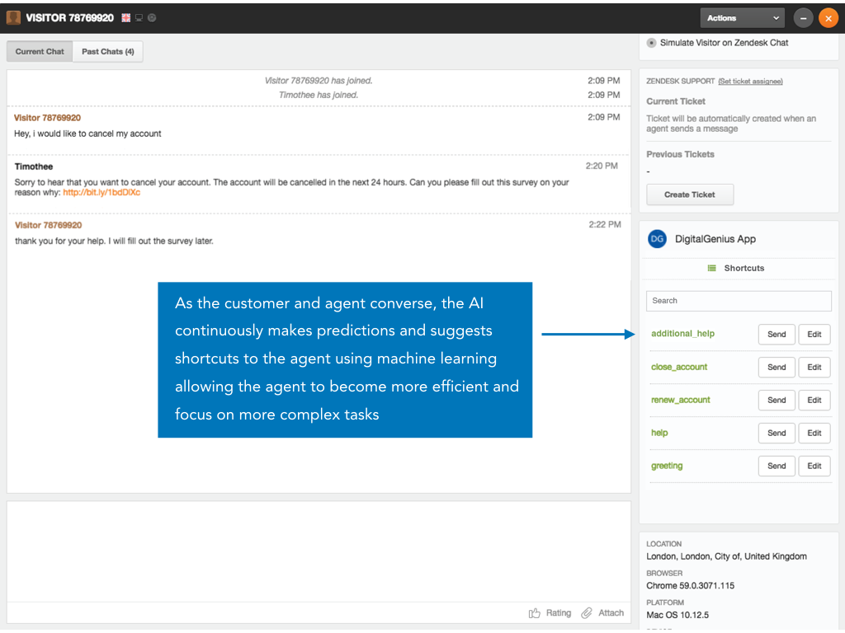The width and height of the screenshot is (845, 633).
Task: Click the round browser icon in header
Action: point(152,17)
